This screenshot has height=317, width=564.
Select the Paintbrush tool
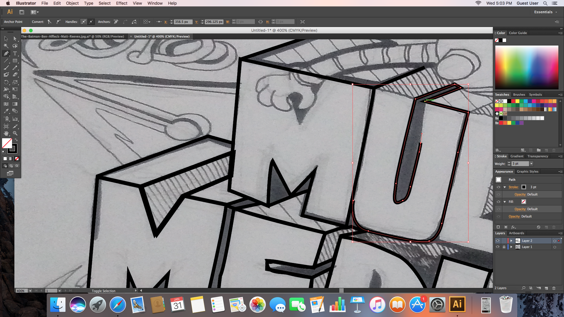6,68
